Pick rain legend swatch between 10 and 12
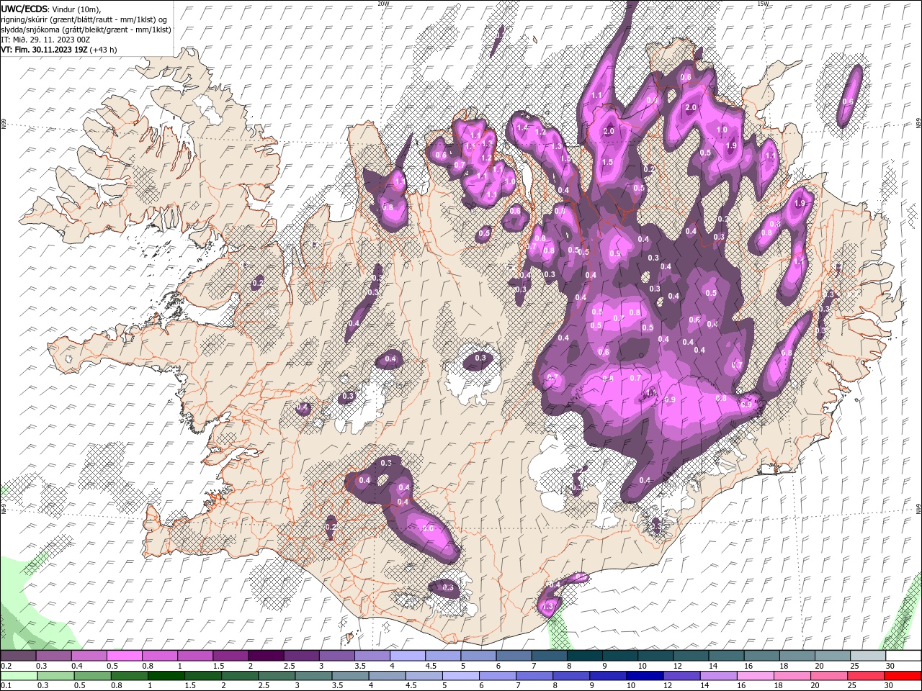This screenshot has height=691, width=922. pos(646,676)
